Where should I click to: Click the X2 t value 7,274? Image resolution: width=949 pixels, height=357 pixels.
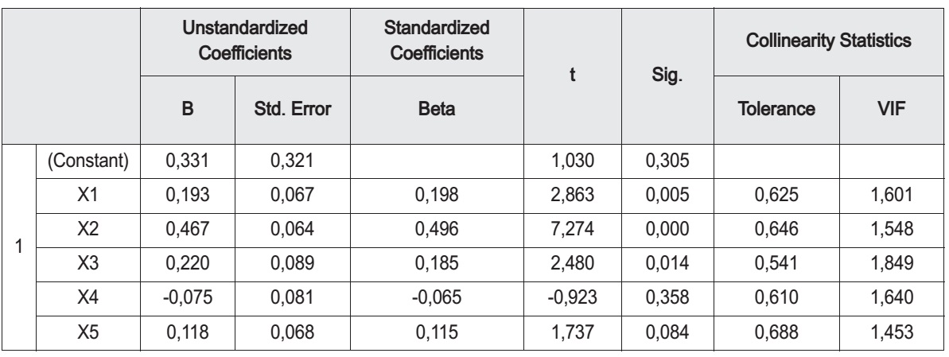coord(572,229)
